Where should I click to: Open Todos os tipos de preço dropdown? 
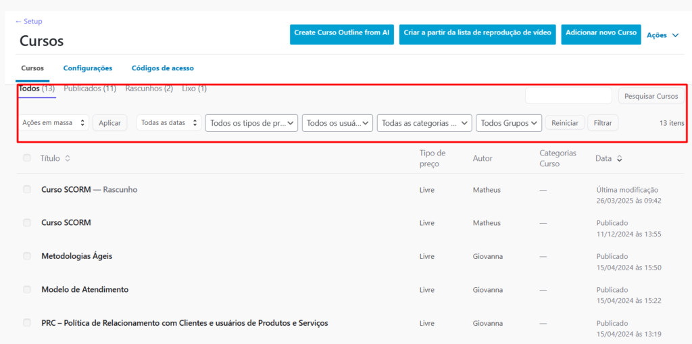tap(251, 123)
